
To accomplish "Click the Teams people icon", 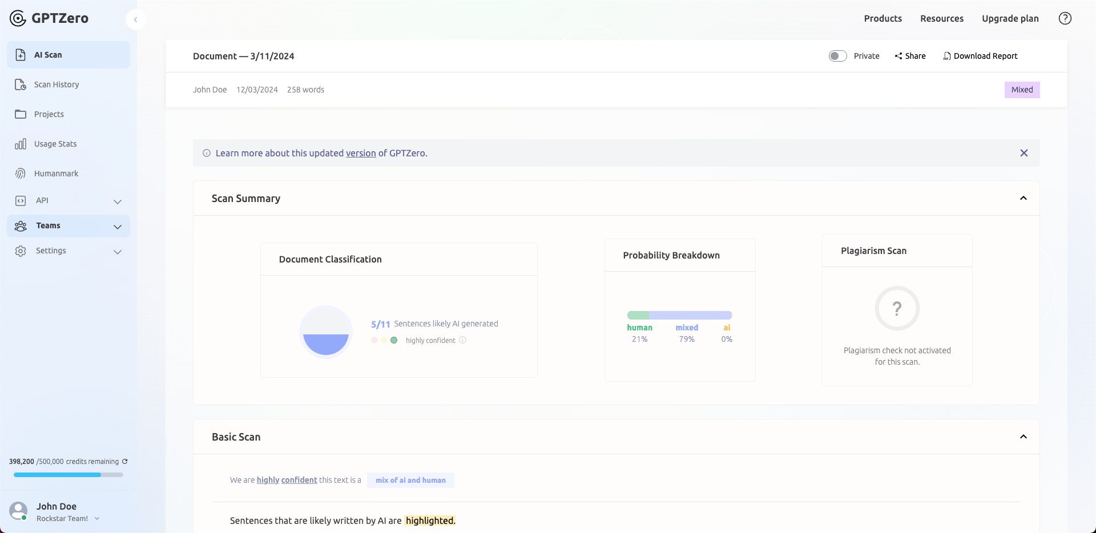I will pos(21,226).
